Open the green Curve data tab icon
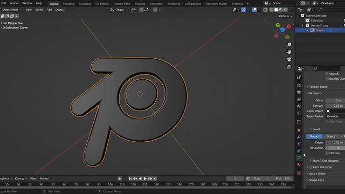Image resolution: width=345 pixels, height=194 pixels. 299,157
